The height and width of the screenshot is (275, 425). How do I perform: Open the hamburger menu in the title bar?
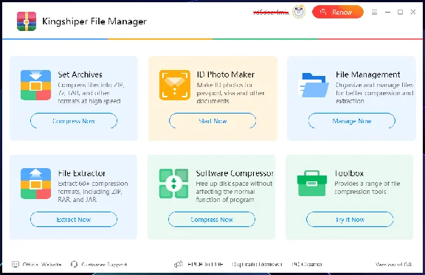[374, 12]
